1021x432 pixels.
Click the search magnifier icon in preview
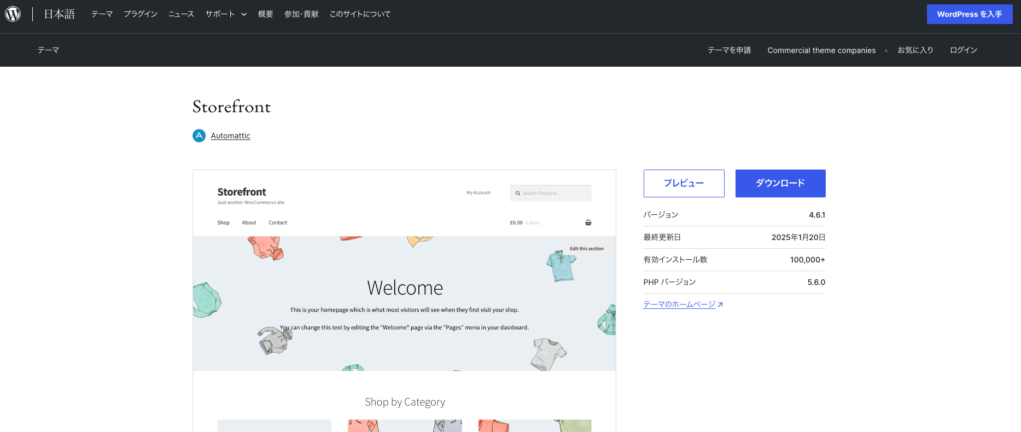518,193
